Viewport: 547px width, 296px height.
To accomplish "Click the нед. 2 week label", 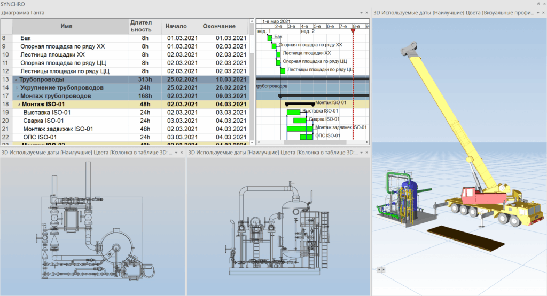I will (308, 31).
